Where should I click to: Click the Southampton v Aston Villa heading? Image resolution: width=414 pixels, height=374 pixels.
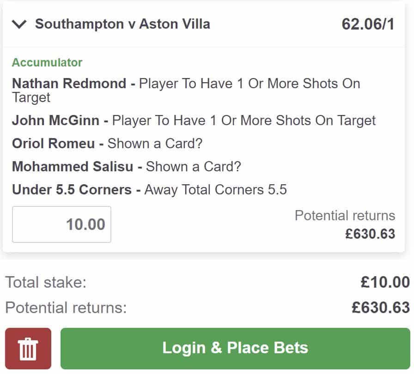tap(122, 24)
